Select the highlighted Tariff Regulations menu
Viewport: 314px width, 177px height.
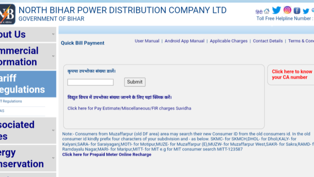[28, 84]
